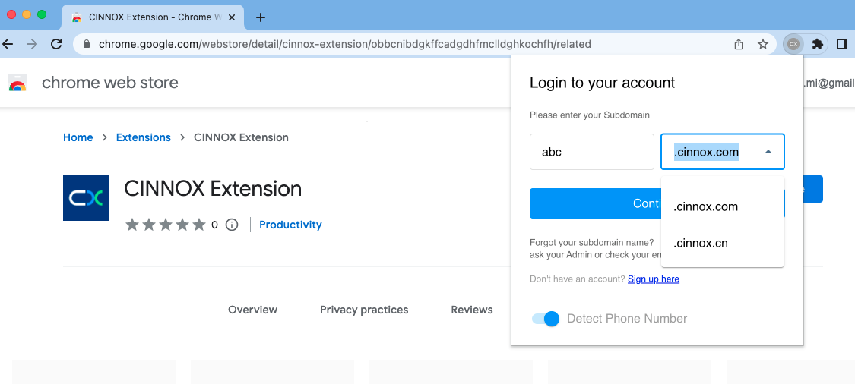Screen dimensions: 855x384
Task: Click the rating info icon
Action: point(232,225)
